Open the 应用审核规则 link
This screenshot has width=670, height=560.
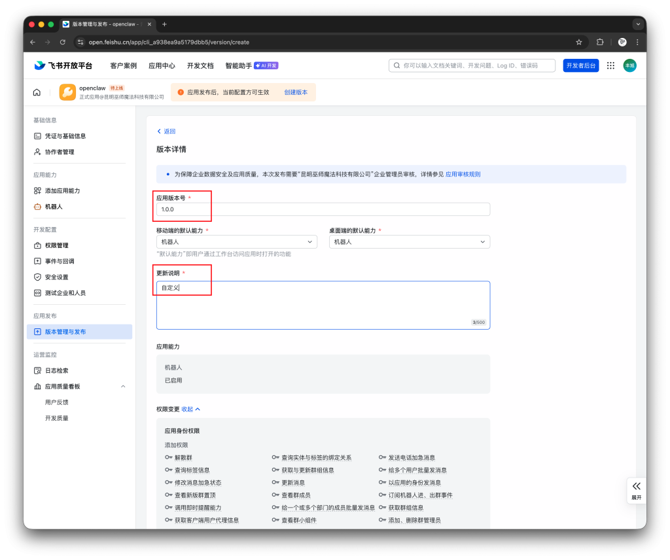click(x=464, y=173)
